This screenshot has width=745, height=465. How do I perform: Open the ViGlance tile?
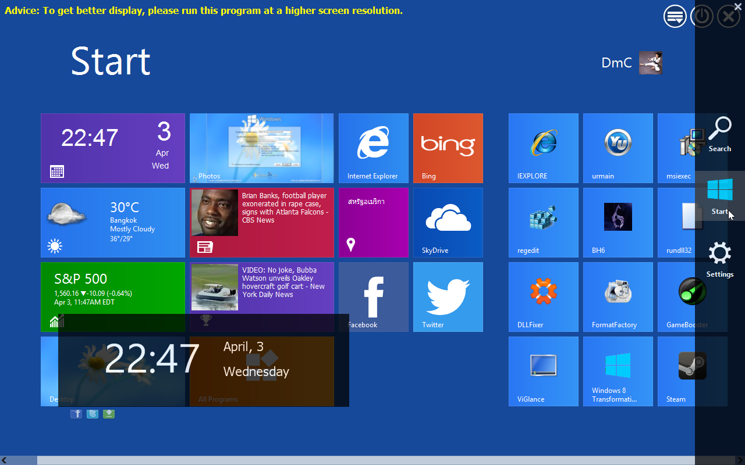tap(543, 371)
